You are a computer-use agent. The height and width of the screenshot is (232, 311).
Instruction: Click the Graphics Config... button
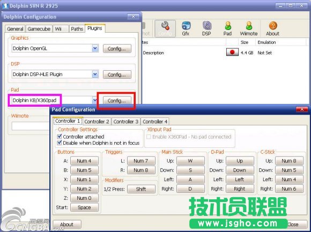pos(117,49)
